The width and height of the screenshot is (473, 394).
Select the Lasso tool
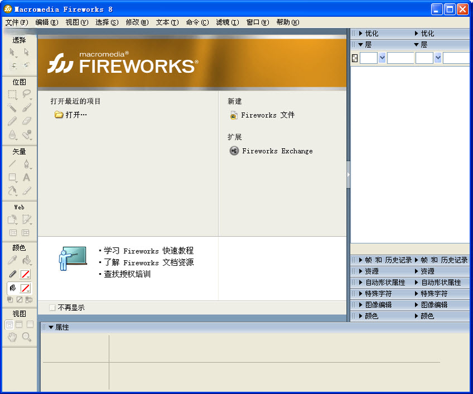[26, 95]
